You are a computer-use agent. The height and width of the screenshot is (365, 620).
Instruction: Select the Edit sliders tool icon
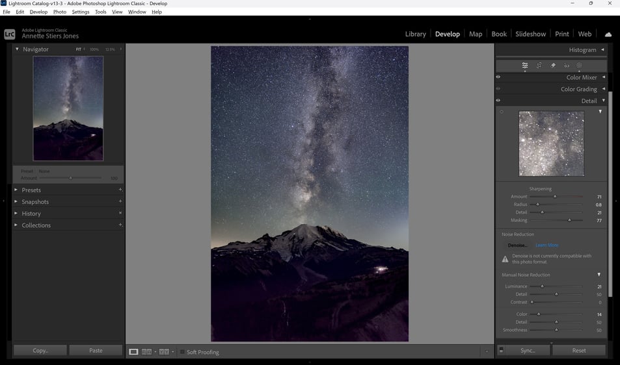pos(525,66)
